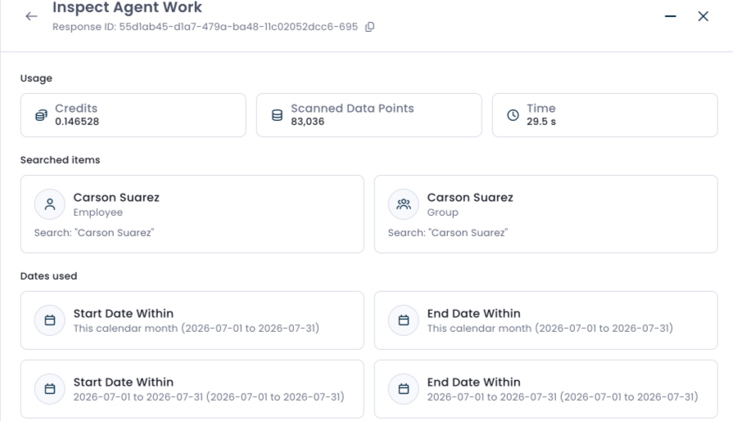Select the Scanned Data Points card
This screenshot has height=421, width=733.
(x=369, y=115)
